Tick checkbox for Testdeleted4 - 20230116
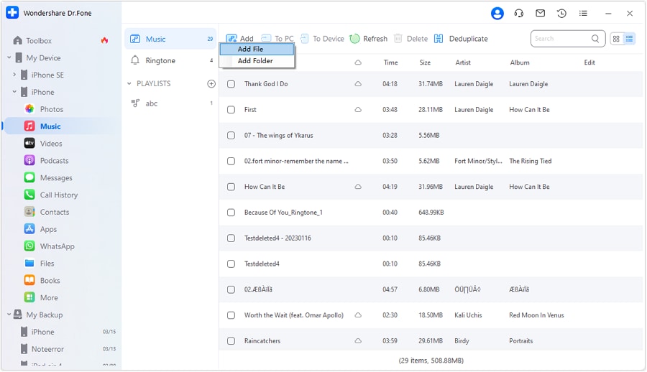The height and width of the screenshot is (372, 647). [x=231, y=238]
